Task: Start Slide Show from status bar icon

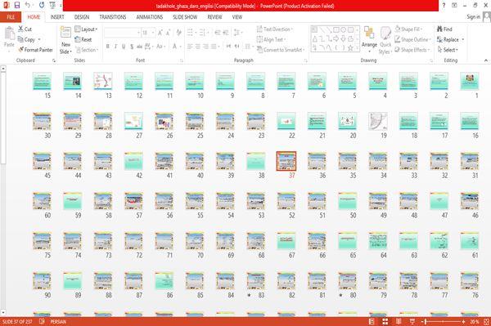Action: click(412, 322)
